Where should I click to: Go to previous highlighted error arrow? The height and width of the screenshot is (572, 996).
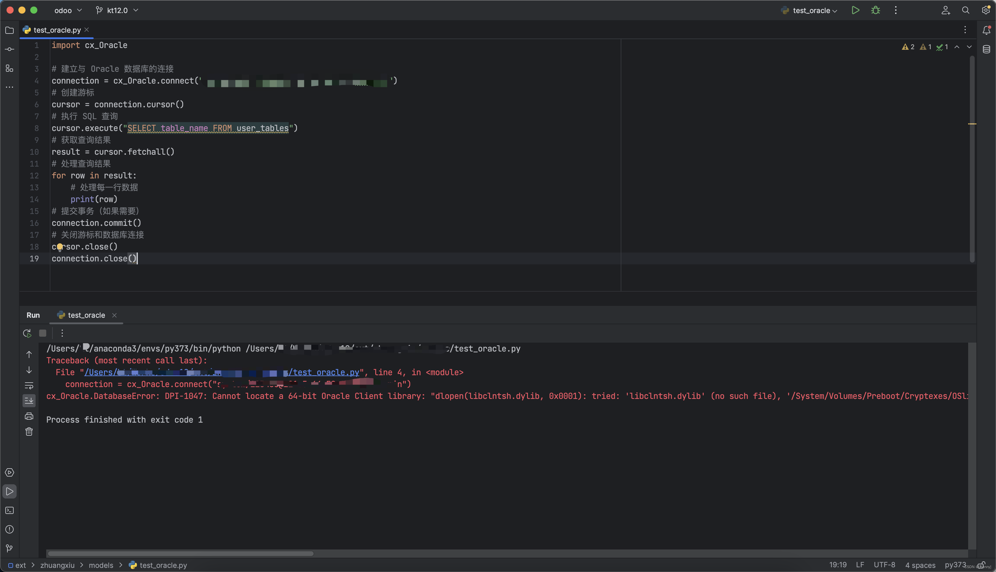(957, 47)
